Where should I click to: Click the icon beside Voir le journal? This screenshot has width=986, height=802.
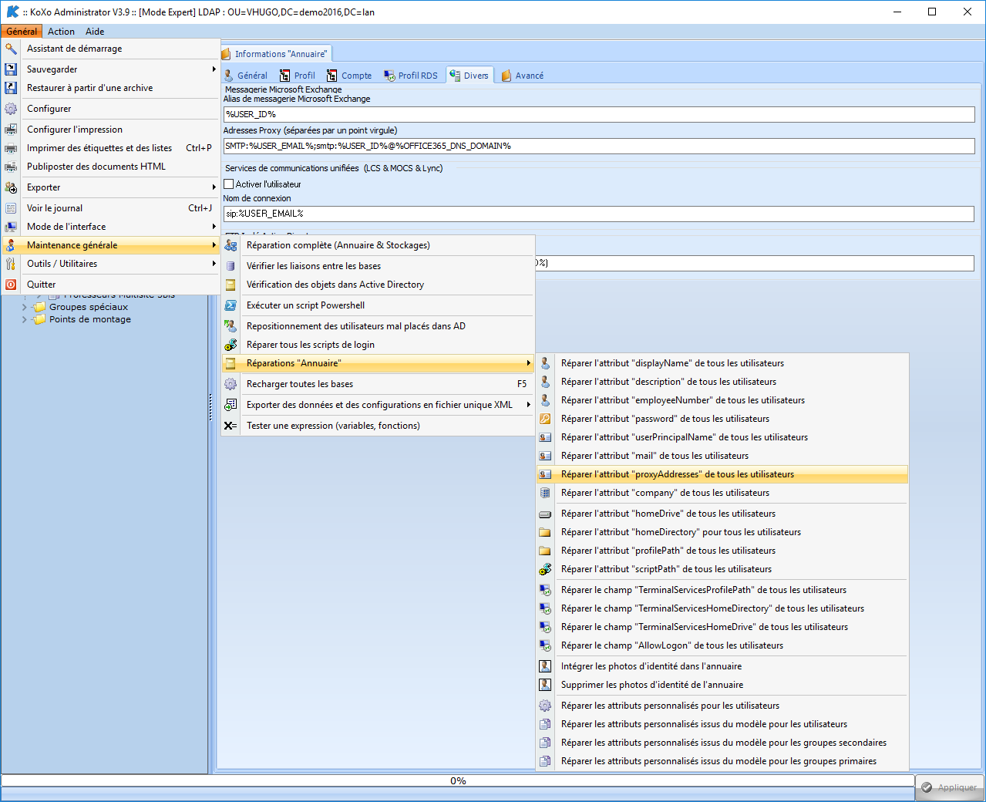coord(11,208)
